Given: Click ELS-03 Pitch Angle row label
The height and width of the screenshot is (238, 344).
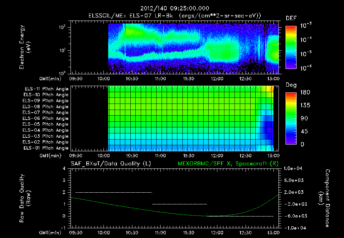Looking at the screenshot, I should click(45, 136).
